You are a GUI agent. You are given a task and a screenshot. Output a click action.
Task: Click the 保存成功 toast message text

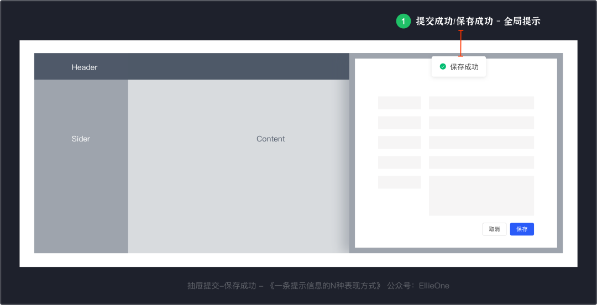464,67
